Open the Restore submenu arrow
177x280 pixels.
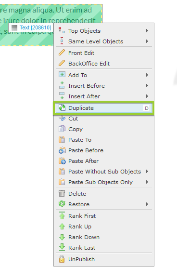[x=147, y=204]
